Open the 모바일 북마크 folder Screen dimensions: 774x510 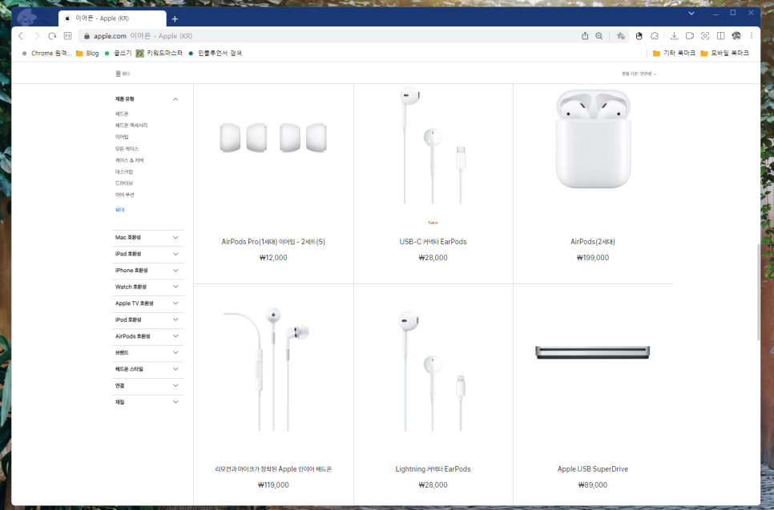[x=724, y=54]
